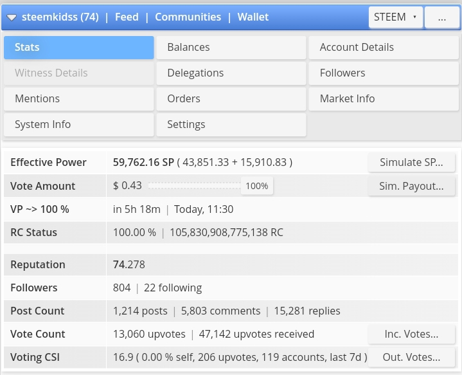The height and width of the screenshot is (375, 462).
Task: Expand the steemkidss account dropdown arrow
Action: coord(12,17)
